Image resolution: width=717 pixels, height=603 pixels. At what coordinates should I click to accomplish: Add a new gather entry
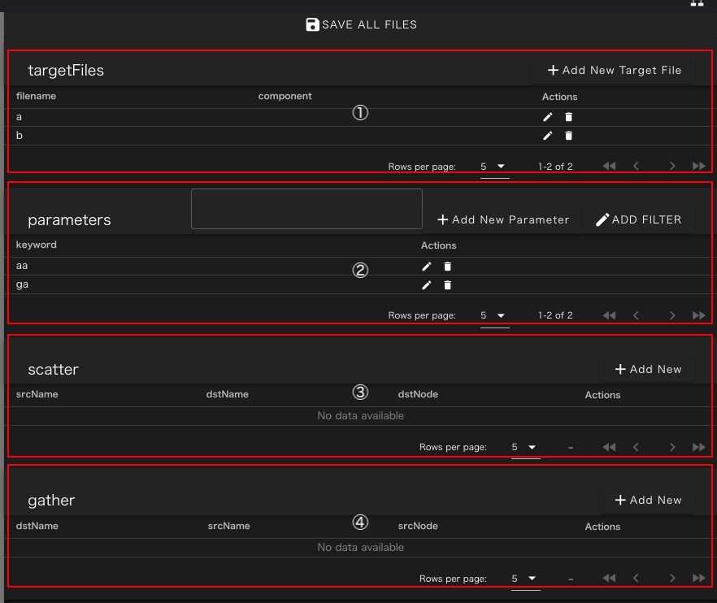coord(648,500)
